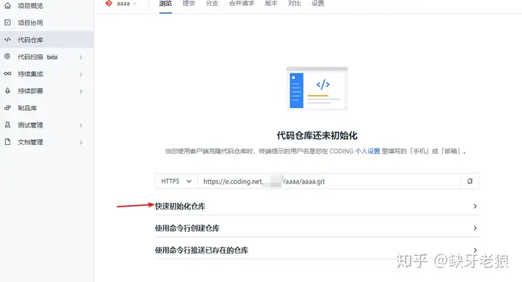Click the git repository icon next to aaaa
This screenshot has height=282, width=522.
point(109,4)
